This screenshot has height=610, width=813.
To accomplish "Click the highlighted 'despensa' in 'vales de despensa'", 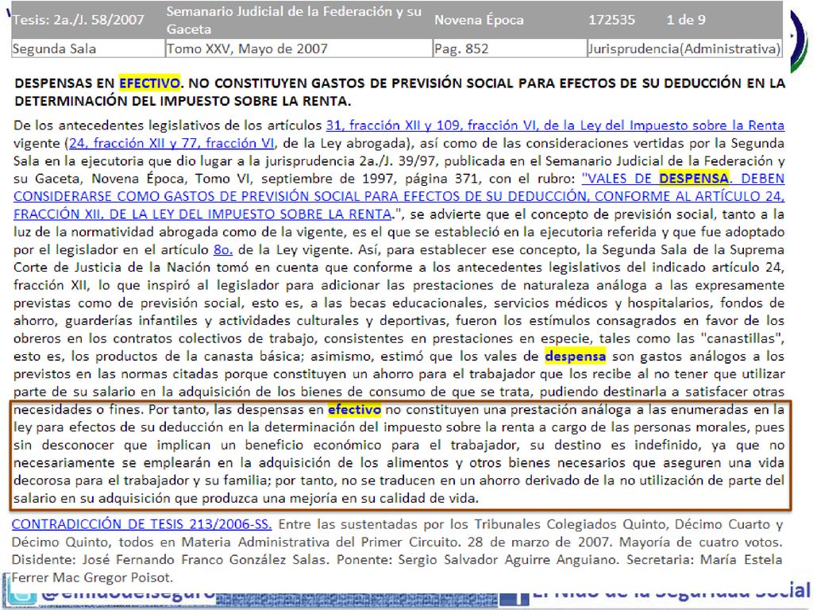I will 575,356.
